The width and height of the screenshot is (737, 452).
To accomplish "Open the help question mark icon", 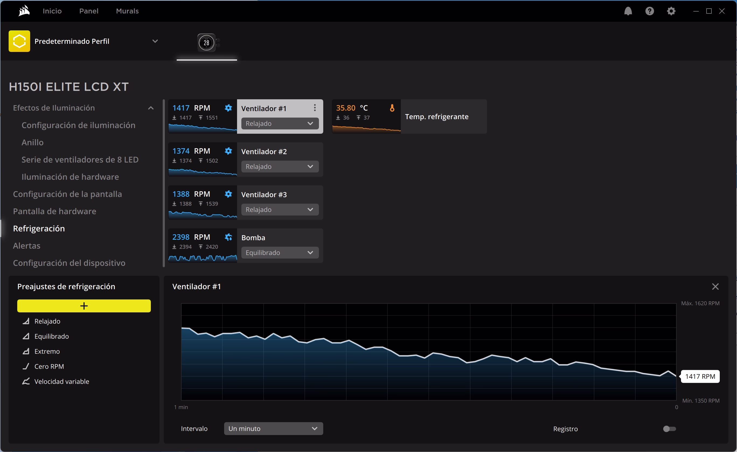I will [649, 11].
